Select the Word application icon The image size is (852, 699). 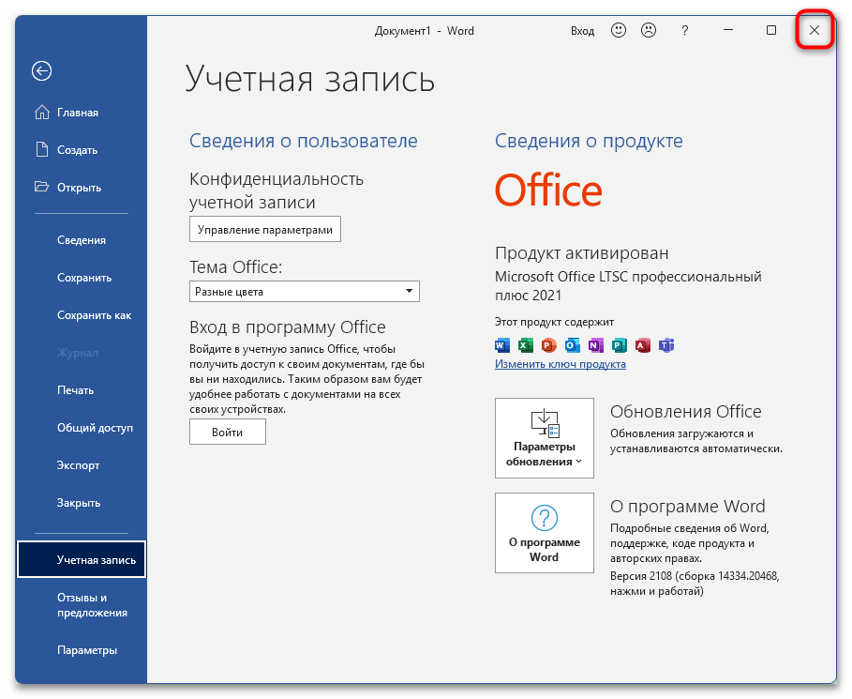click(502, 345)
